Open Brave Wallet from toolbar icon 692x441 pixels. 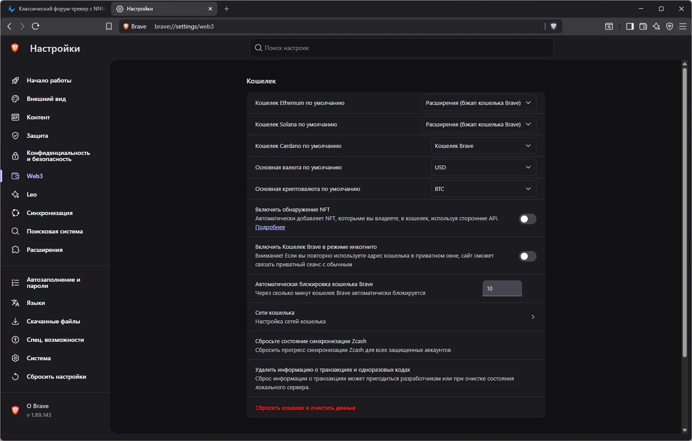pos(643,26)
